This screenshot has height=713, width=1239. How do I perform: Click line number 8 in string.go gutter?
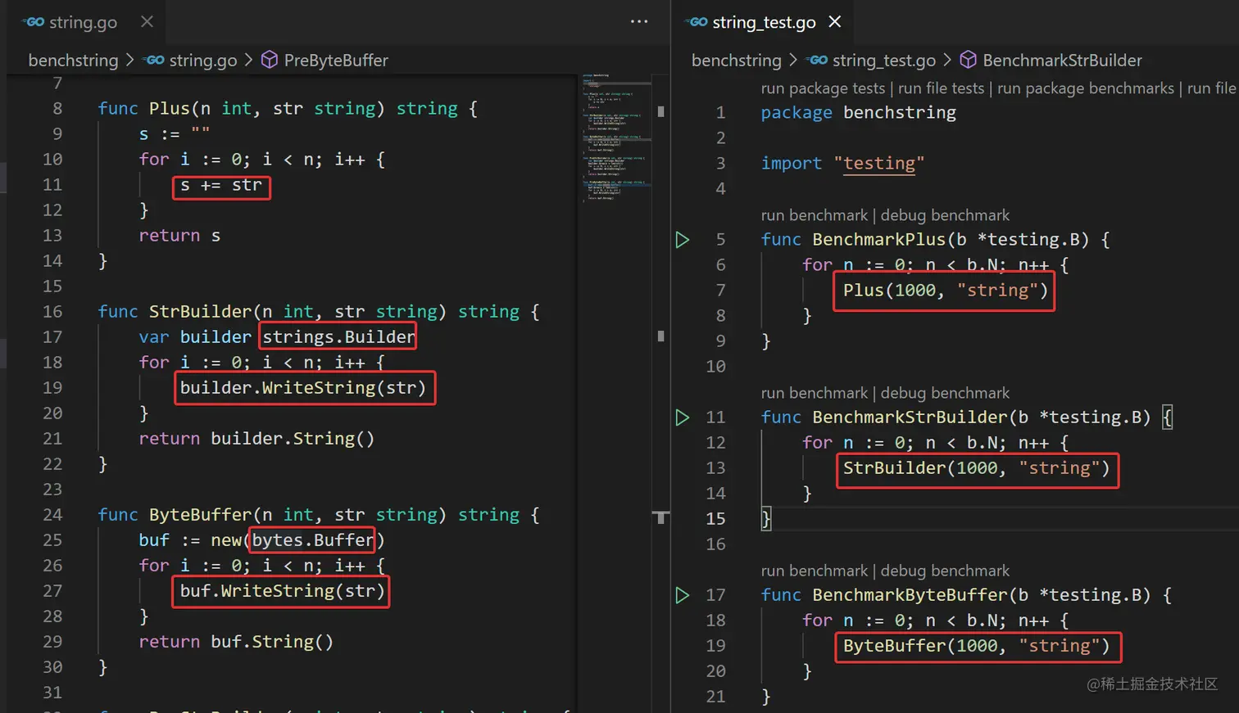57,109
